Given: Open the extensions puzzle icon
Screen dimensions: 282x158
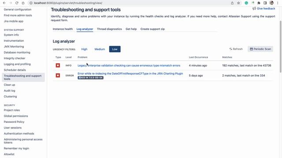Looking at the screenshot, I should (x=259, y=3).
